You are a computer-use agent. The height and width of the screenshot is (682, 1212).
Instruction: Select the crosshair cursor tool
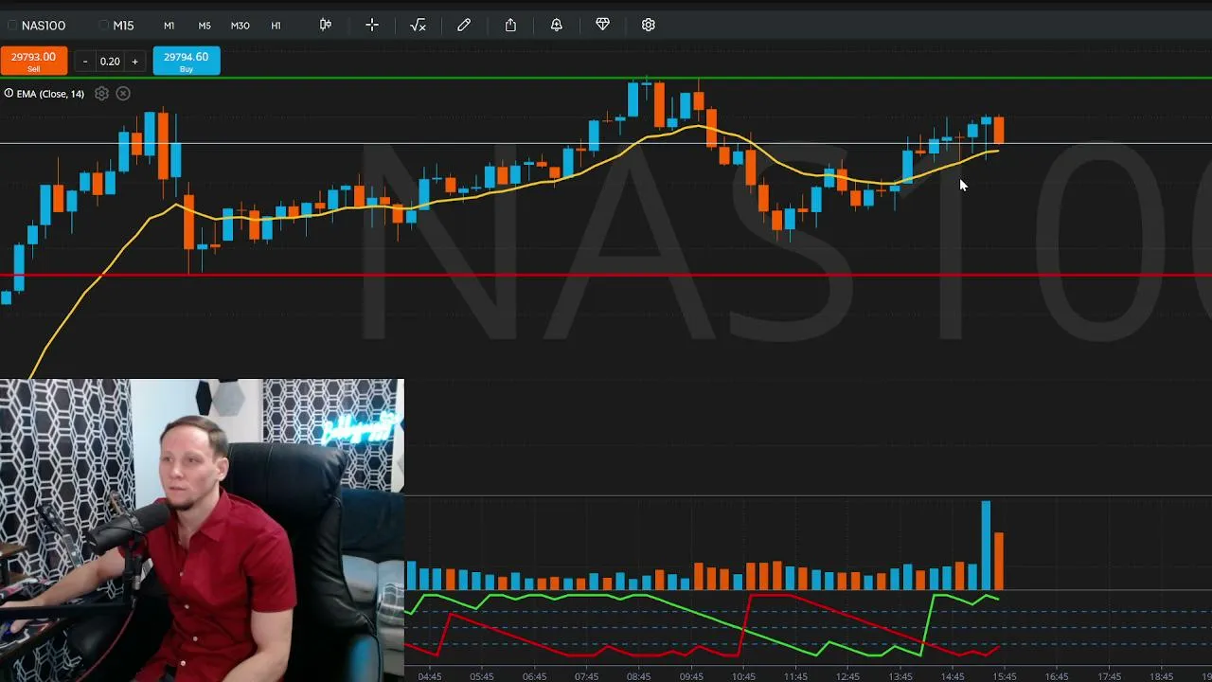372,25
